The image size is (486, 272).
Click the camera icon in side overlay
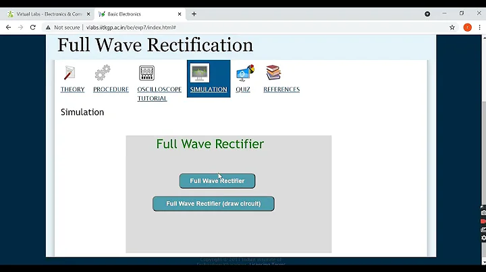[483, 213]
